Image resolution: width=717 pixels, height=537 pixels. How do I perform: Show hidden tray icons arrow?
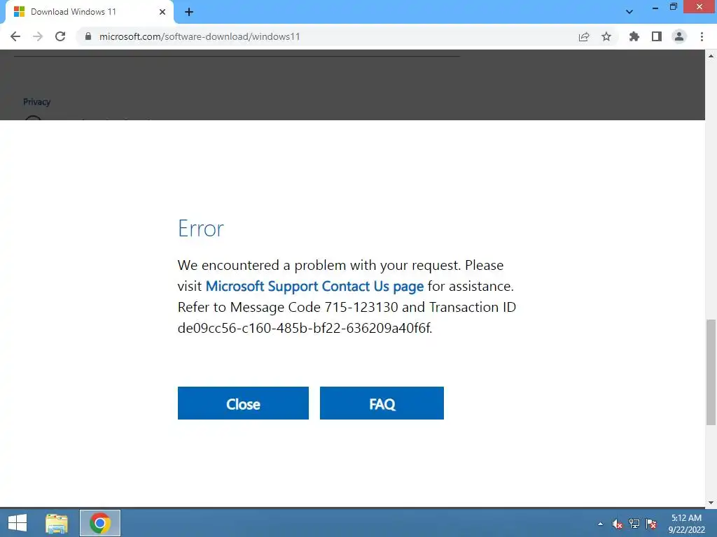click(x=600, y=524)
